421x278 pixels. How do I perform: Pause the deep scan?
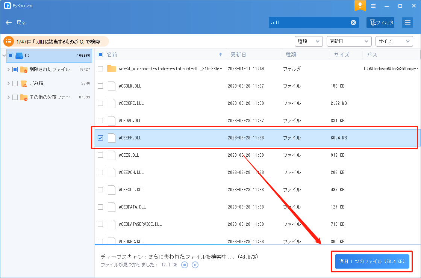click(x=195, y=265)
